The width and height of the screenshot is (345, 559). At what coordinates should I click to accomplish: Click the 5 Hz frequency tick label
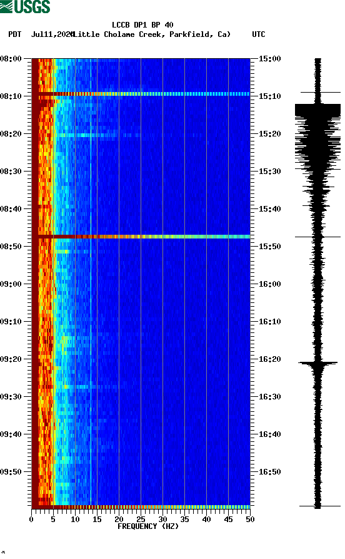pyautogui.click(x=53, y=520)
